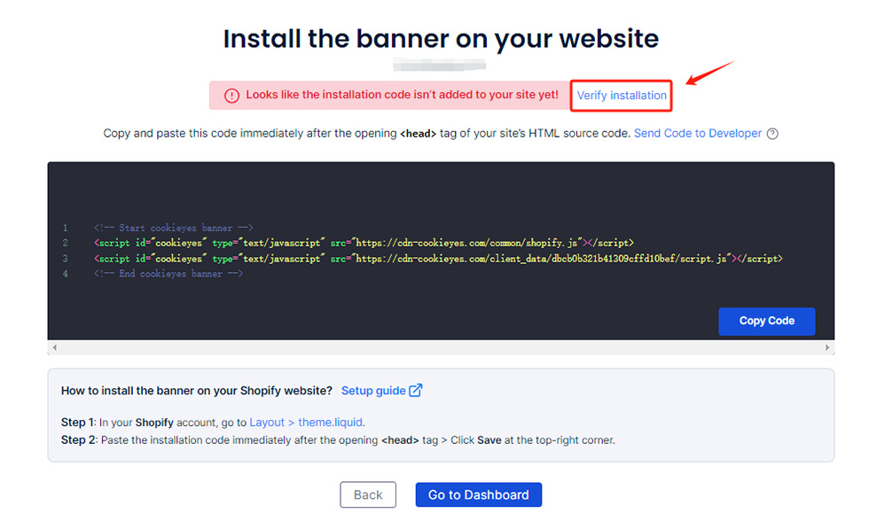Click the question mark help icon
The height and width of the screenshot is (529, 869).
[x=772, y=134]
